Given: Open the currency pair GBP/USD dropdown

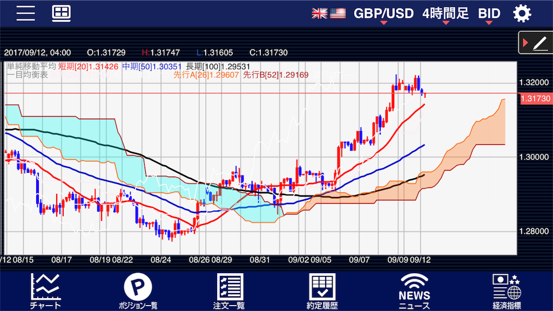Looking at the screenshot, I should pyautogui.click(x=383, y=14).
